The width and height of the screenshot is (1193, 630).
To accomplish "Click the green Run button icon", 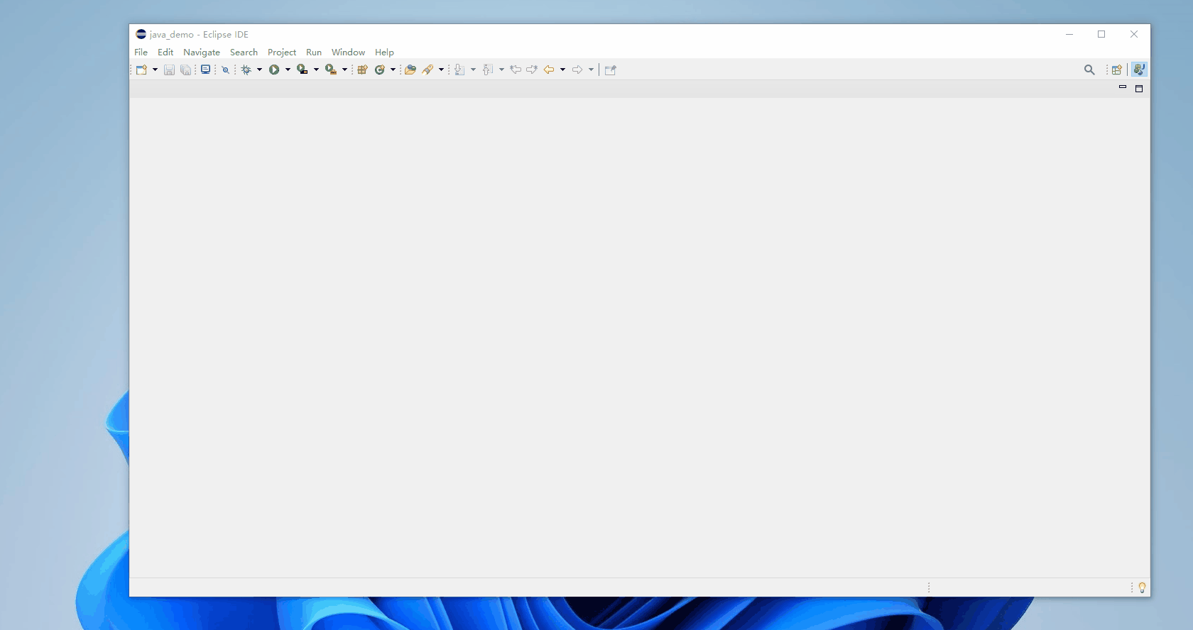I will point(274,70).
